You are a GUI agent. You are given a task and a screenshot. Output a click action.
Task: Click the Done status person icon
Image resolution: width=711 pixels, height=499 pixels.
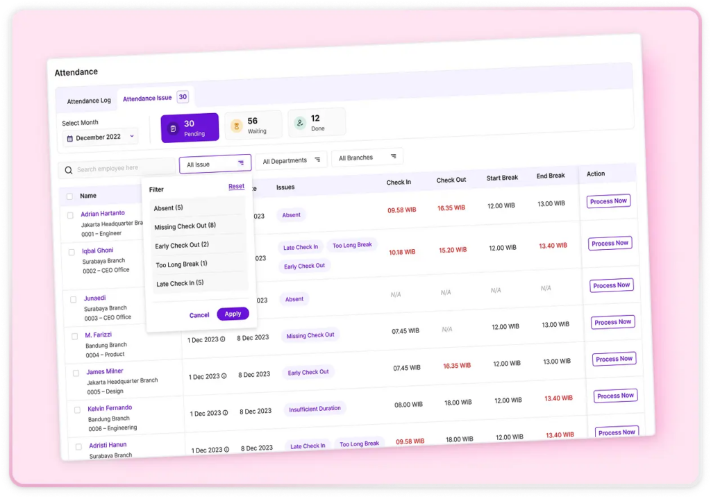click(x=300, y=123)
